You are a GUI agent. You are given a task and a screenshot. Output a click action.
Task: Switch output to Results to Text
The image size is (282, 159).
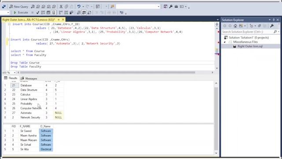(78, 12)
